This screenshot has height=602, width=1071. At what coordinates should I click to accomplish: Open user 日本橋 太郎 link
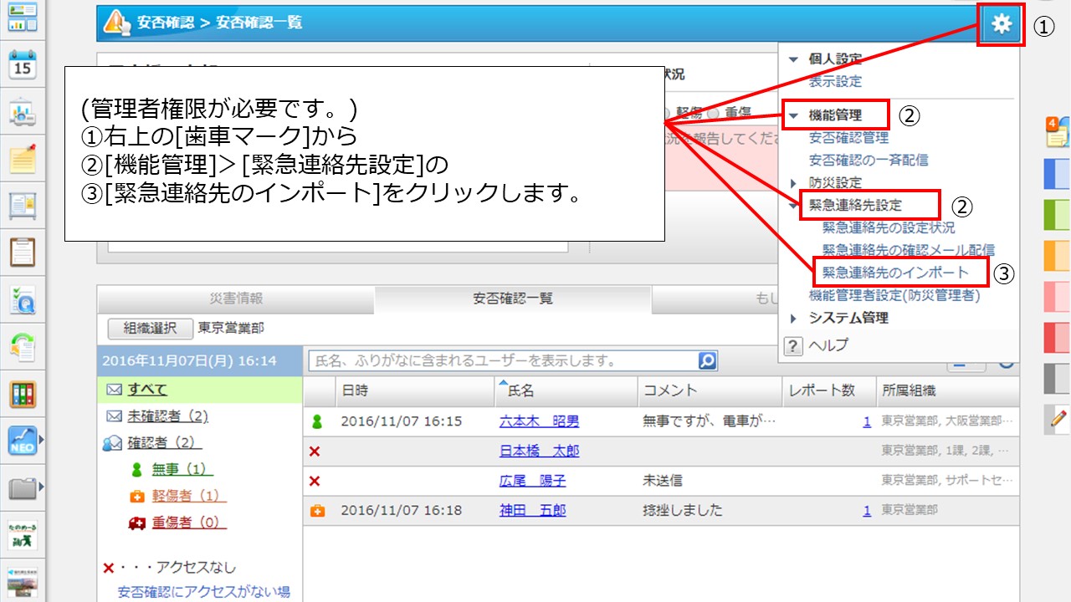click(x=539, y=451)
